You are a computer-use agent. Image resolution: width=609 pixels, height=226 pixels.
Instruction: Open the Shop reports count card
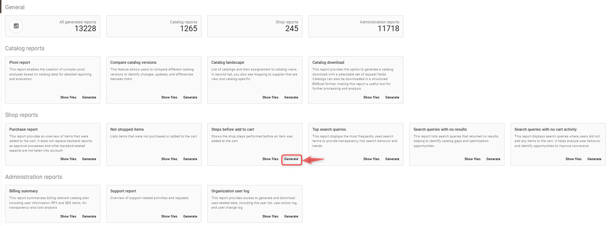255,26
